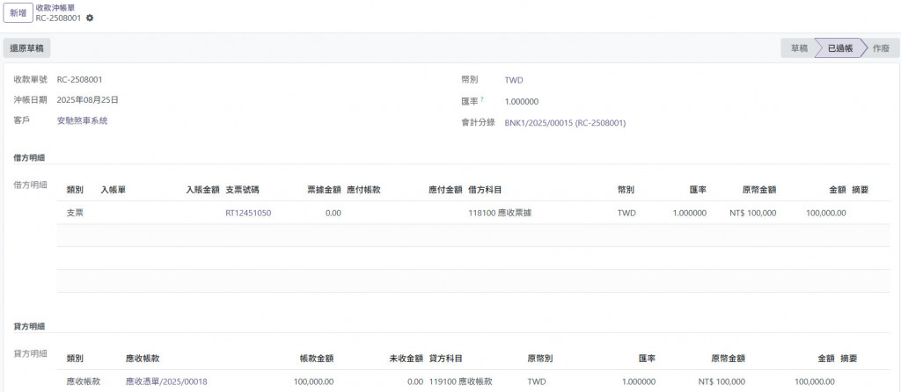Open the gear actions menu beside RC-2508001
This screenshot has height=392, width=901.
(x=90, y=18)
